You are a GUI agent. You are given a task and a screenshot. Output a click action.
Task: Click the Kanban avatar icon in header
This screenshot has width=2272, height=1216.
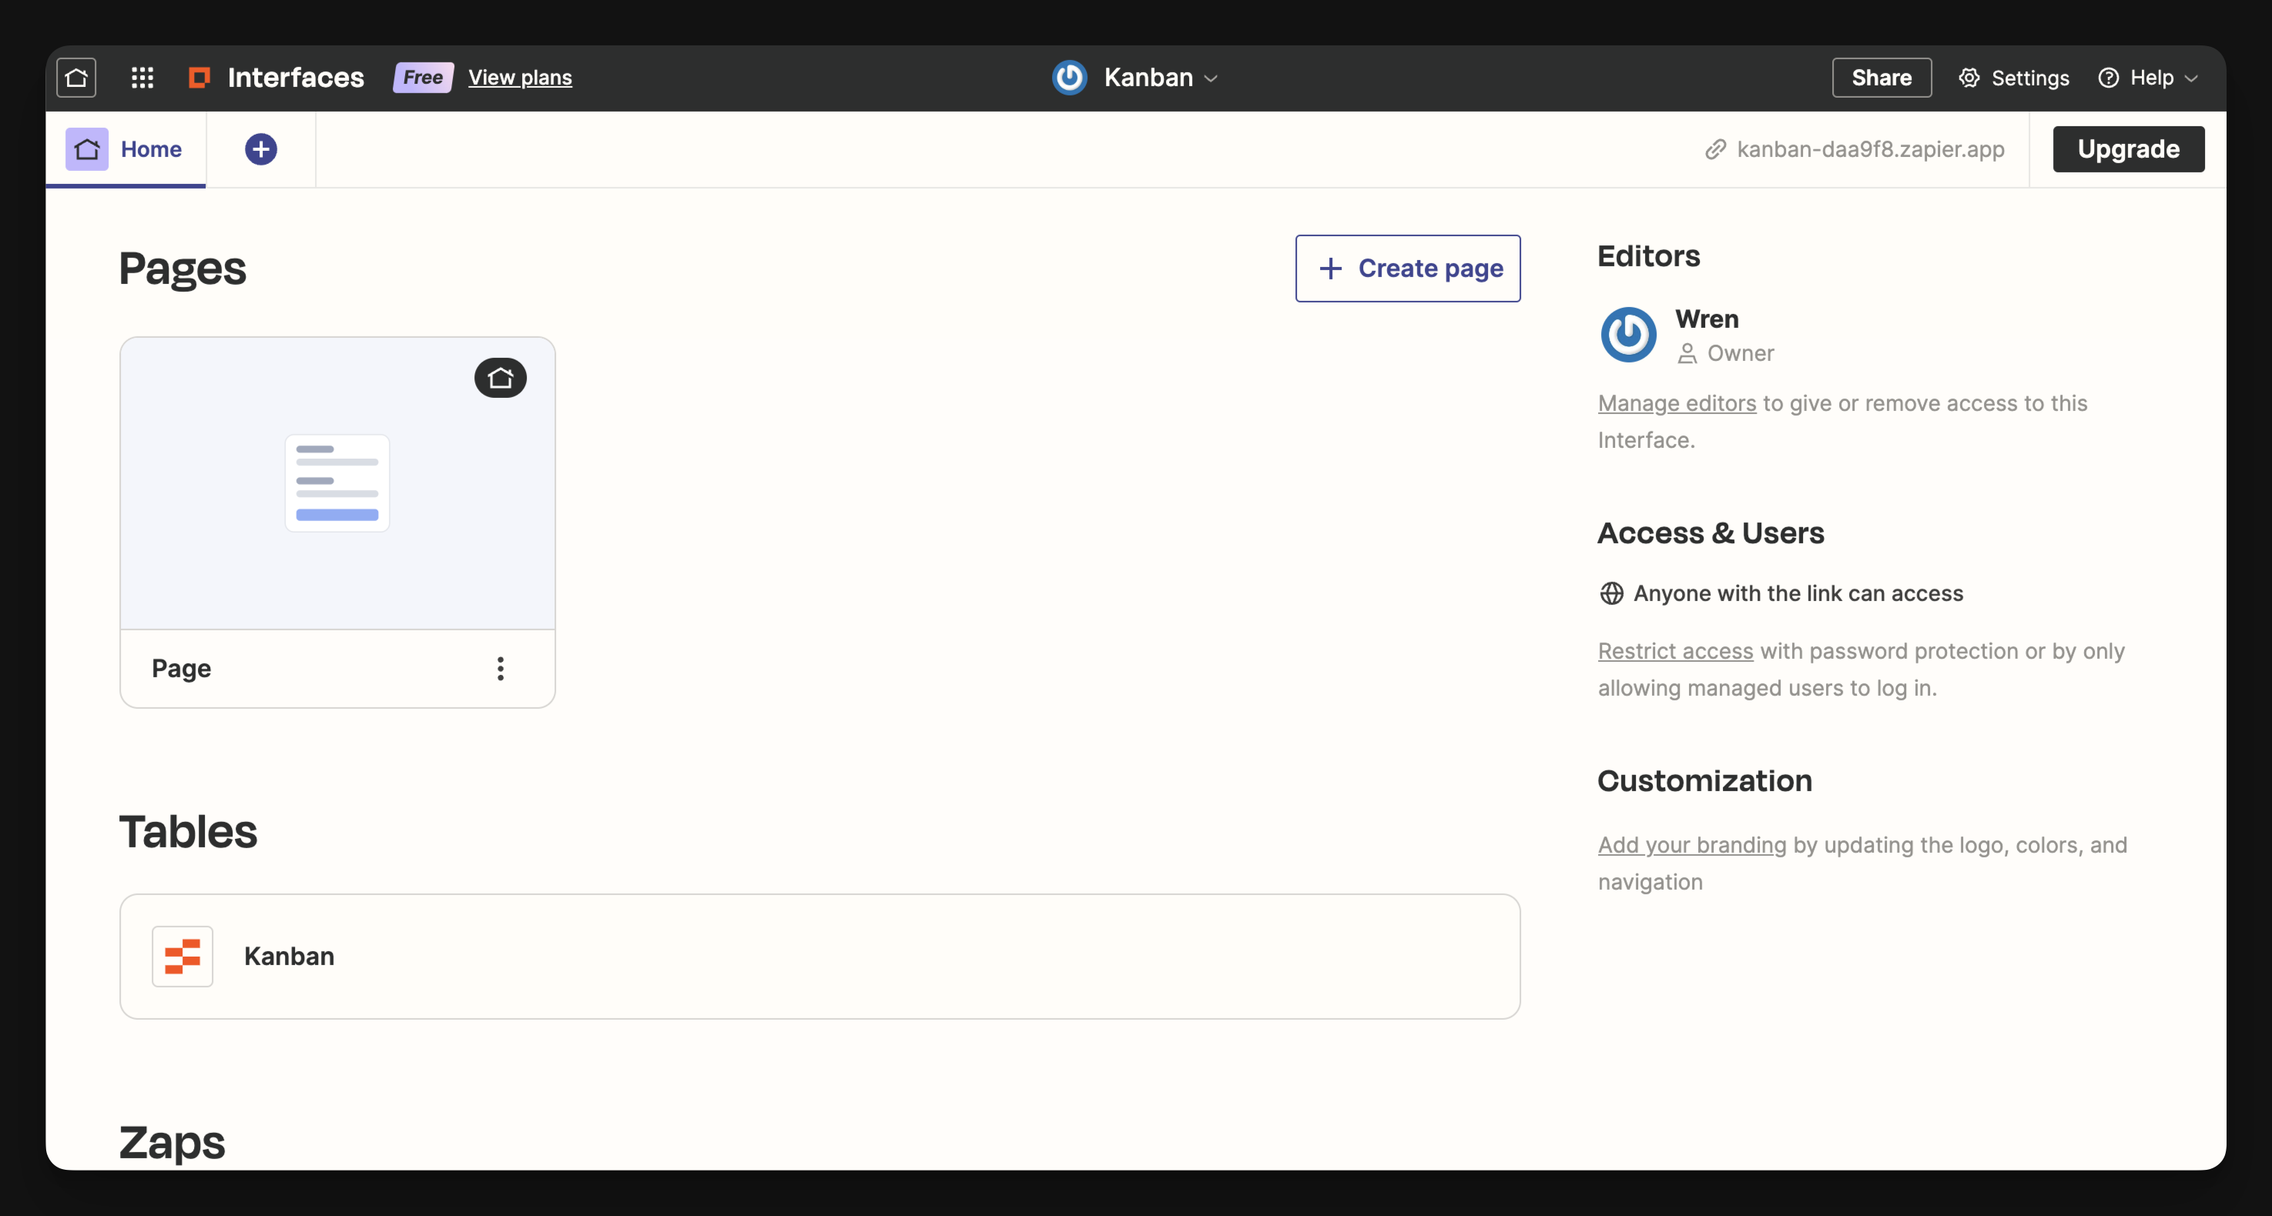[x=1069, y=78]
